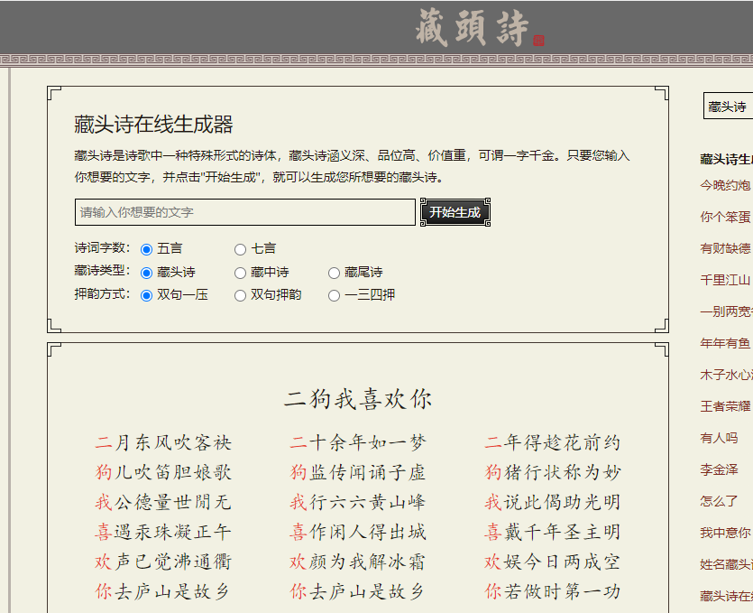753x613 pixels.
Task: Click the 藏頭詩 calligraphy logo
Action: point(473,27)
